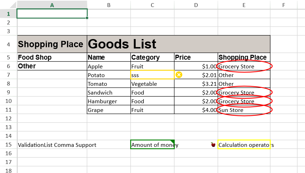Click the 'Shopping Place' title cell in row 4
305x173 pixels.
[x=52, y=44]
